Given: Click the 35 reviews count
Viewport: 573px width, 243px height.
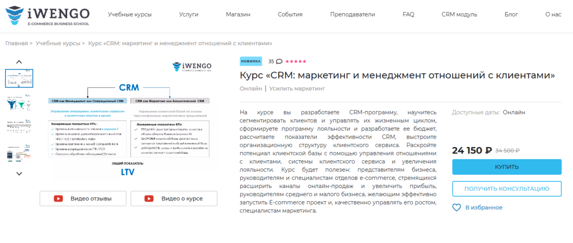Looking at the screenshot, I should (x=271, y=61).
